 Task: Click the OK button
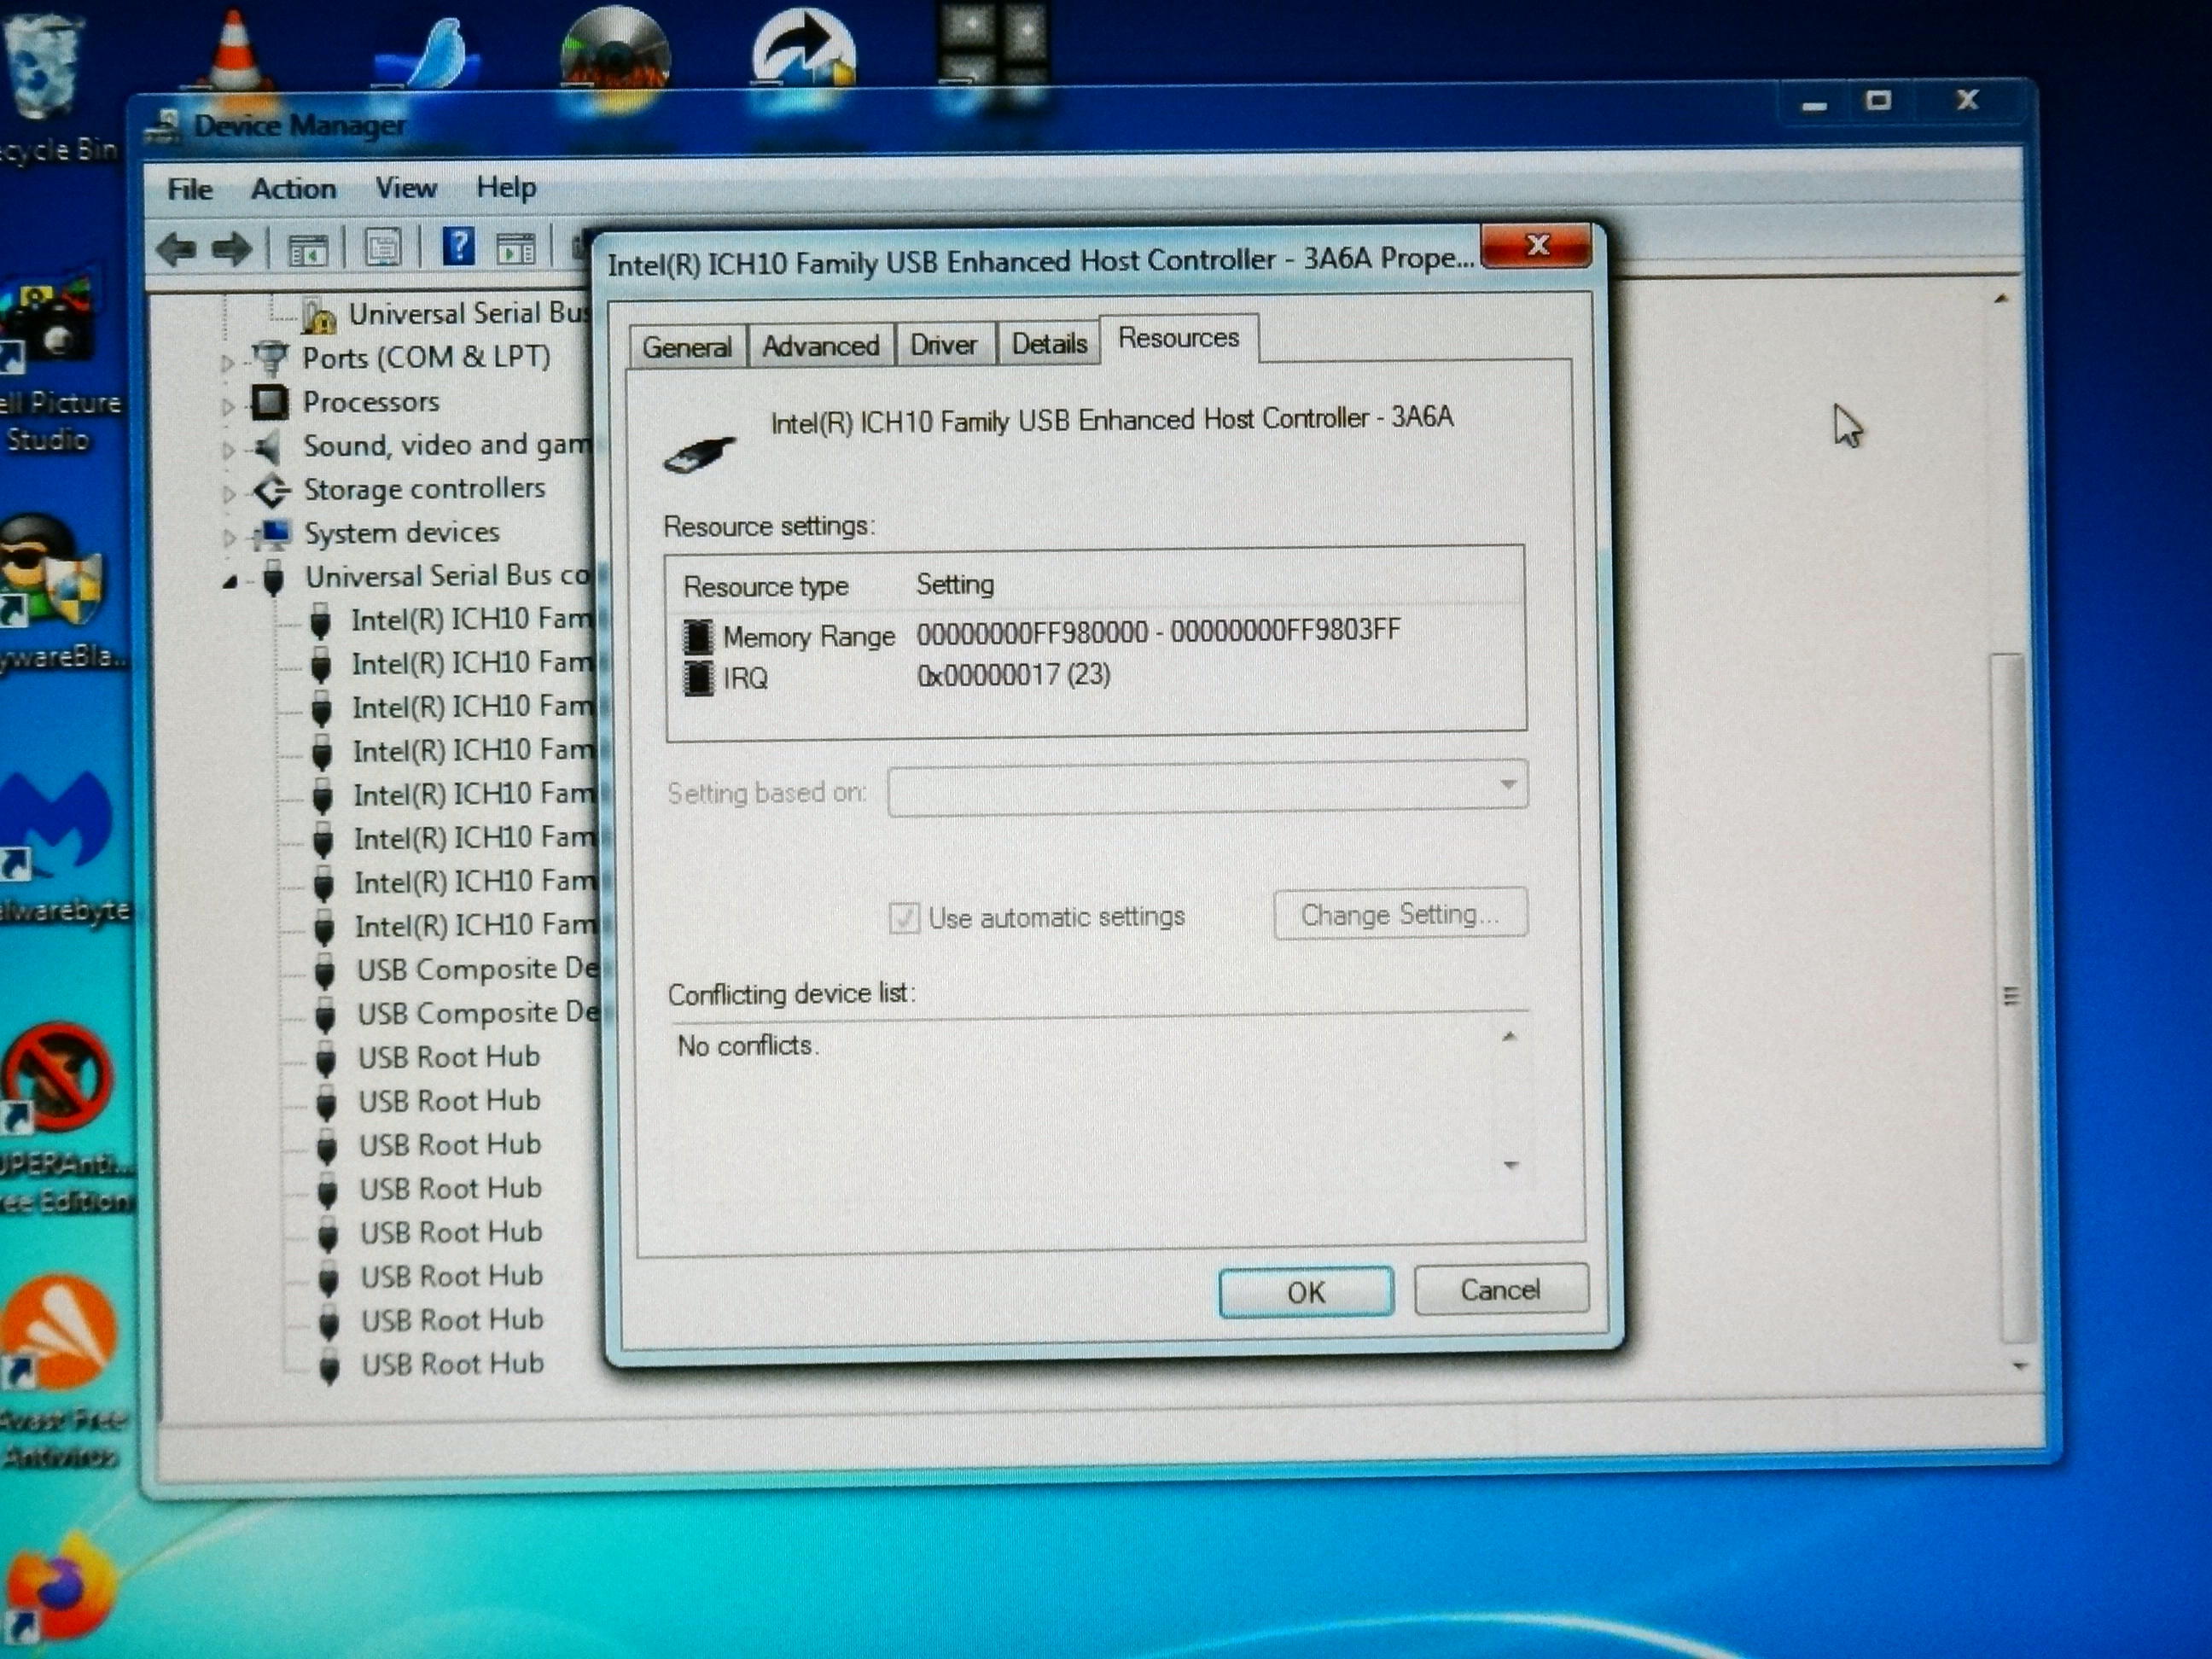point(1306,1292)
